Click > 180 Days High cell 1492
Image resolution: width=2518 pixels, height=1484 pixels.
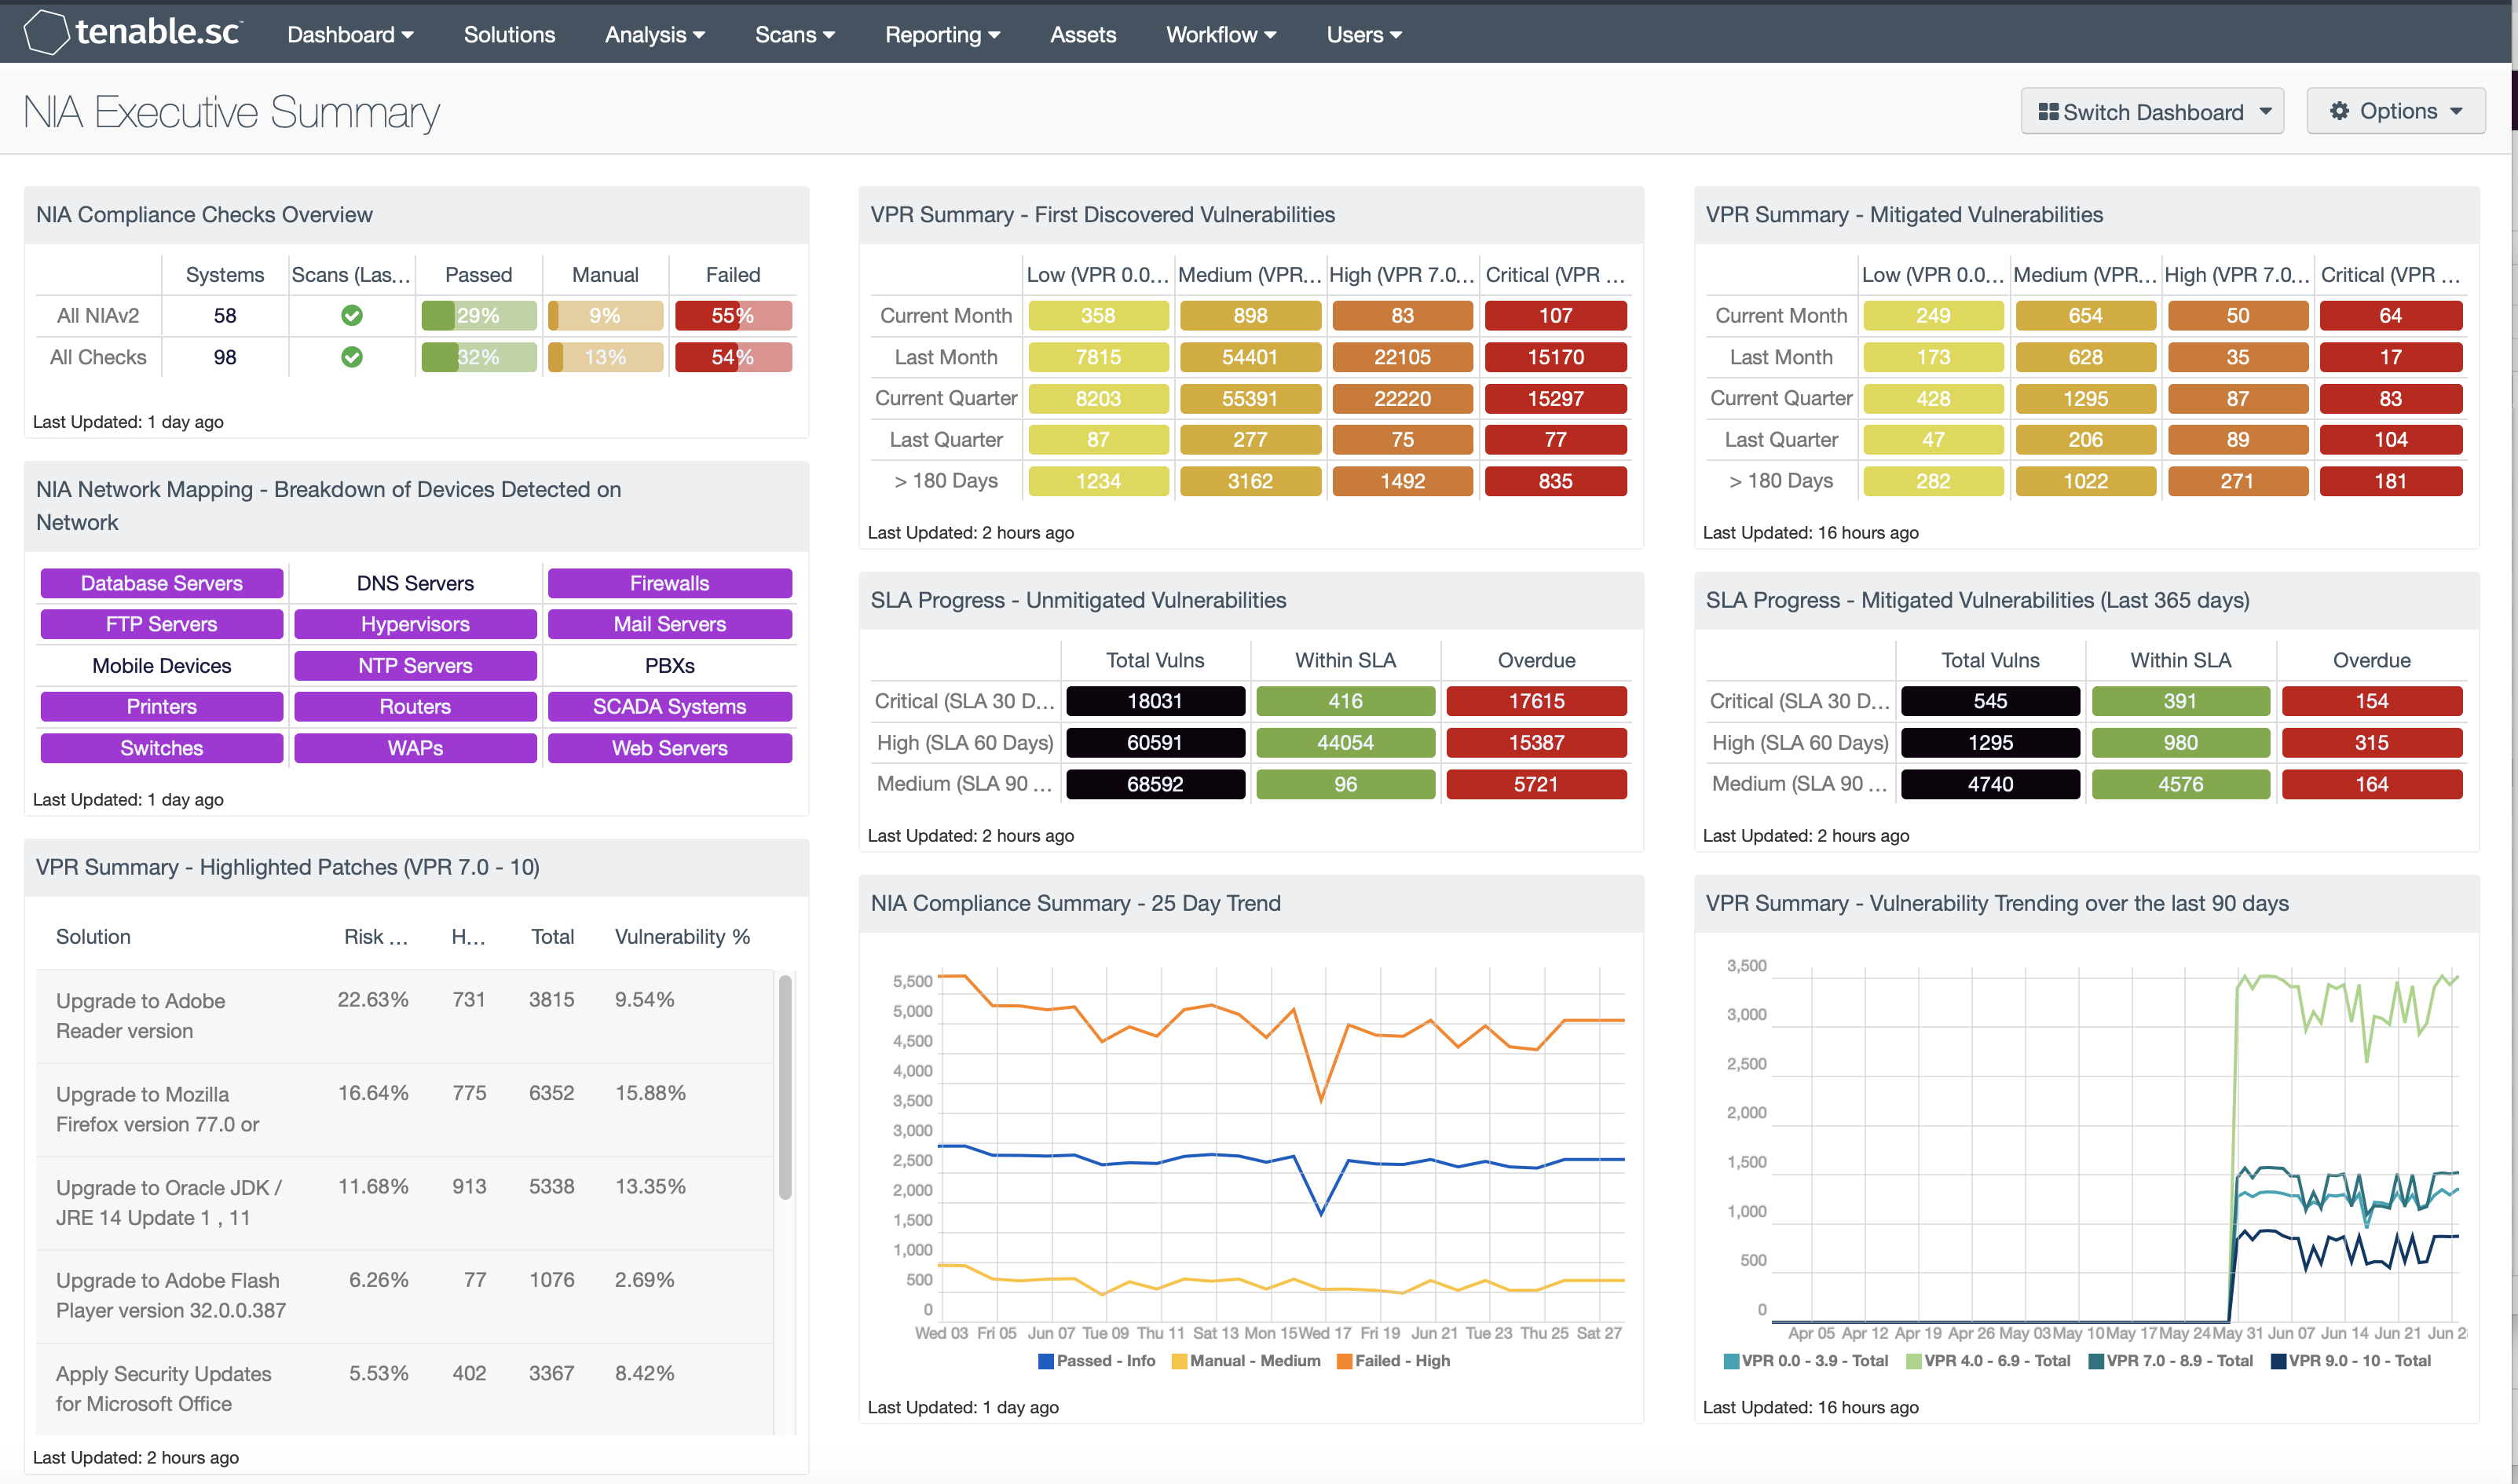click(1402, 481)
